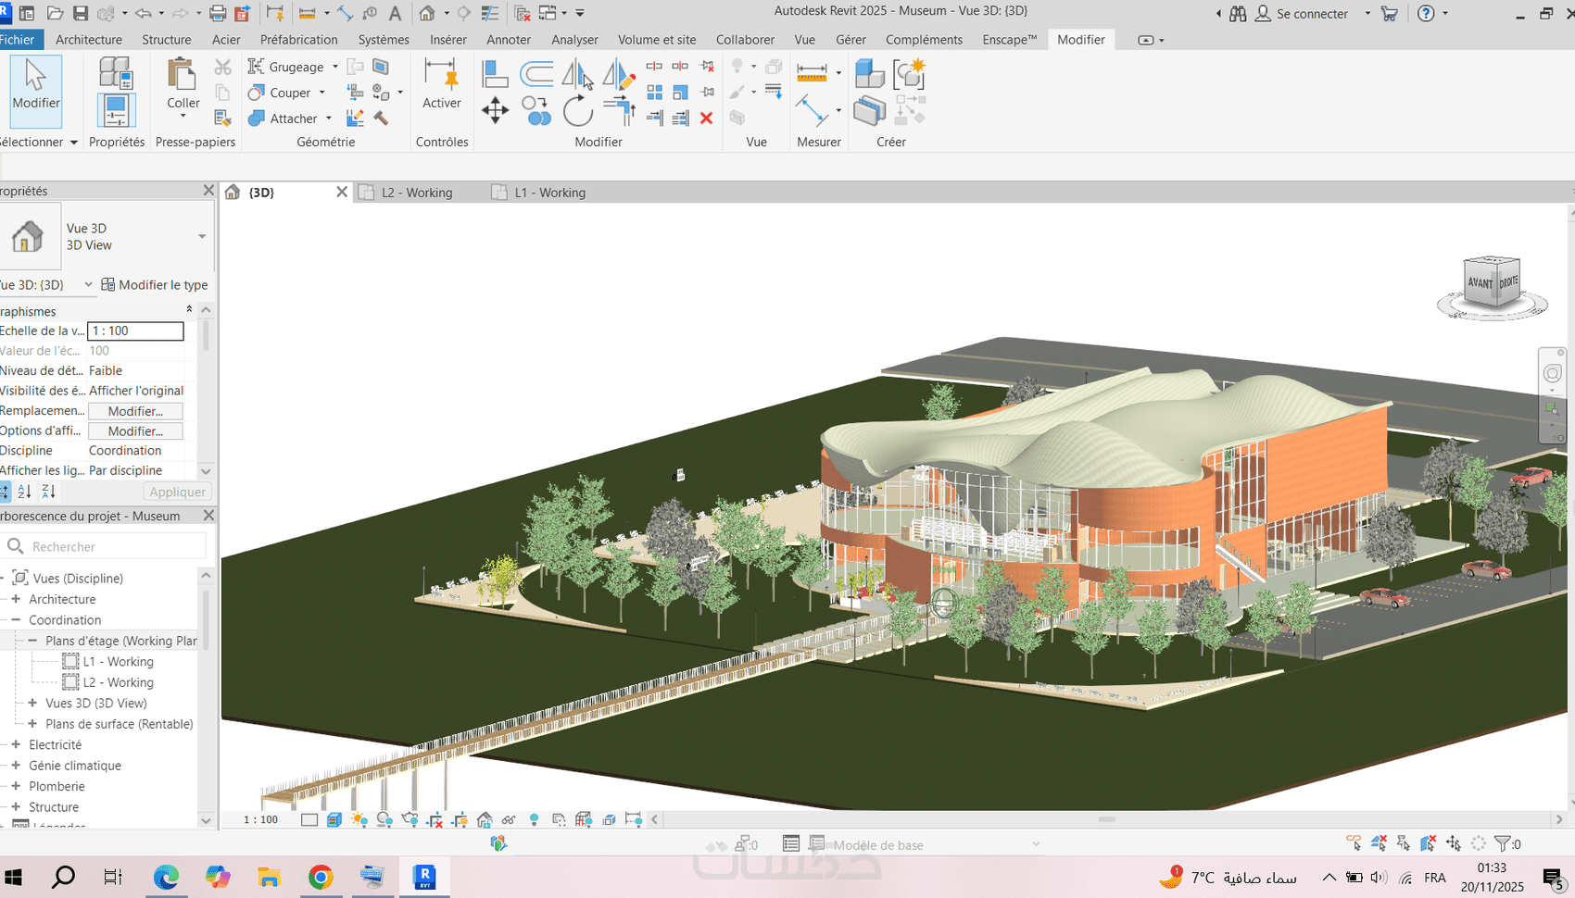The width and height of the screenshot is (1575, 898).
Task: Click Modifier button for Remplacements
Action: point(135,411)
